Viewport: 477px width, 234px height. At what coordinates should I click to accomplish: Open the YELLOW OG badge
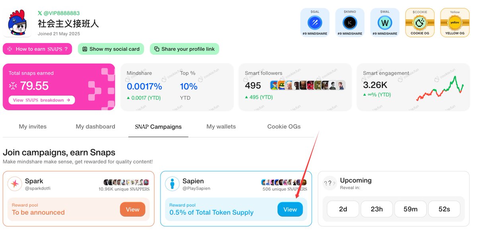(455, 23)
